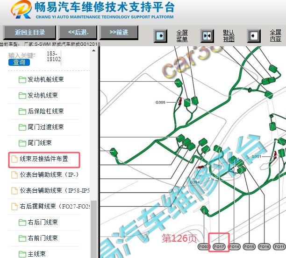Open the 默认视图 link

(229, 36)
